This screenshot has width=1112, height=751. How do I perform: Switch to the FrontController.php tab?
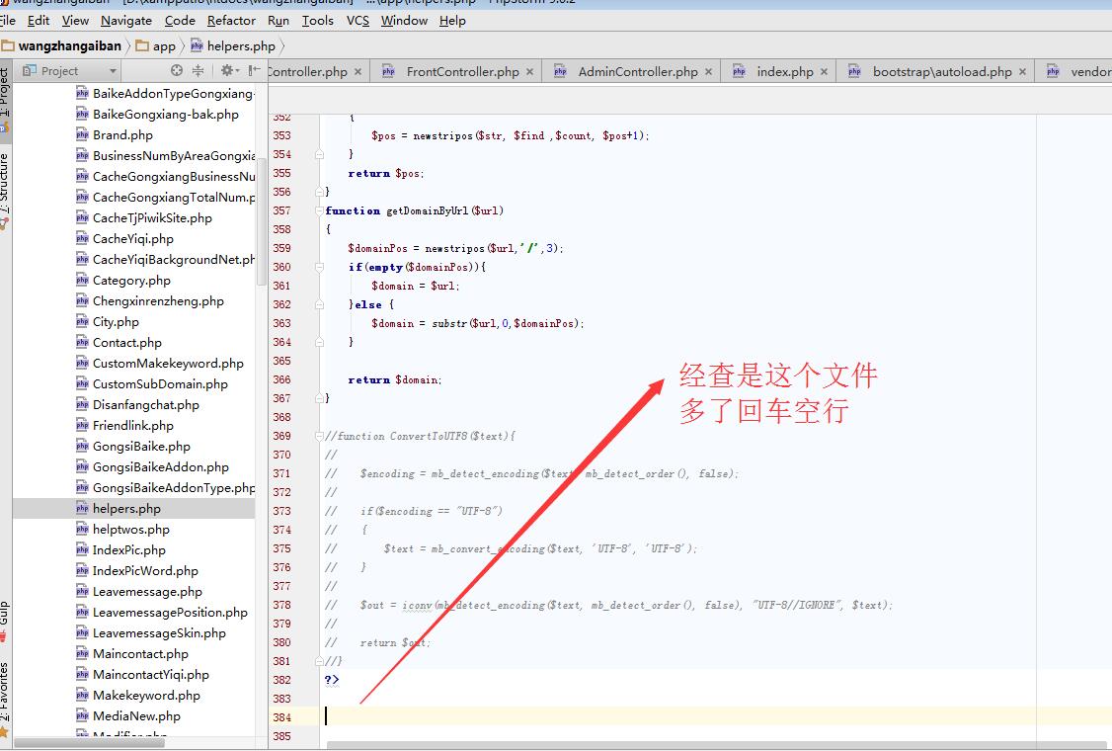(x=462, y=71)
